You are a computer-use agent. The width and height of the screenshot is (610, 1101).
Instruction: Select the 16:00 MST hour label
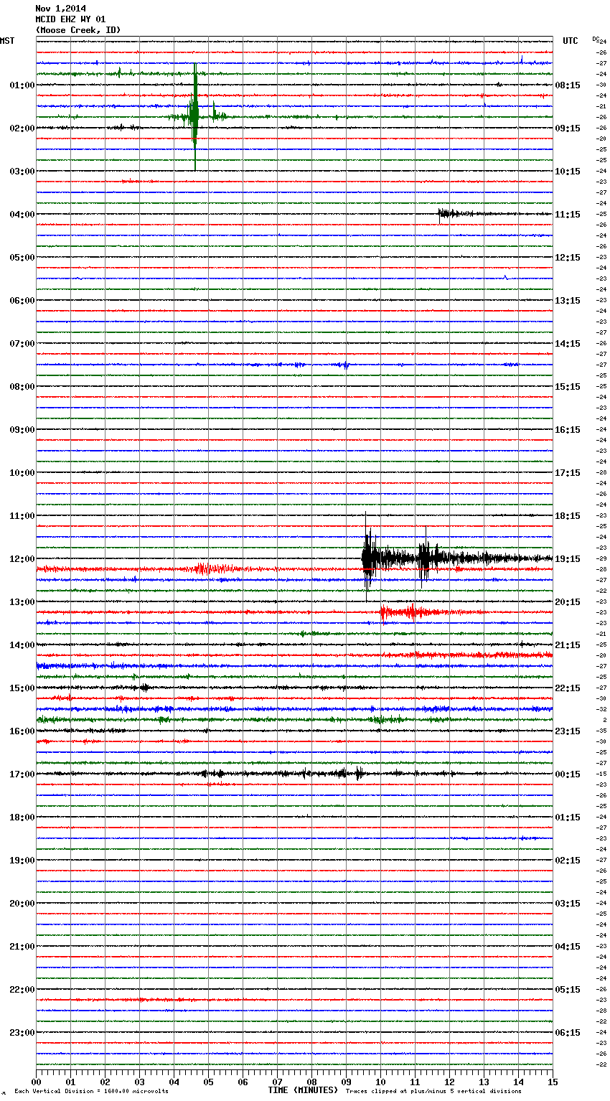tap(22, 731)
